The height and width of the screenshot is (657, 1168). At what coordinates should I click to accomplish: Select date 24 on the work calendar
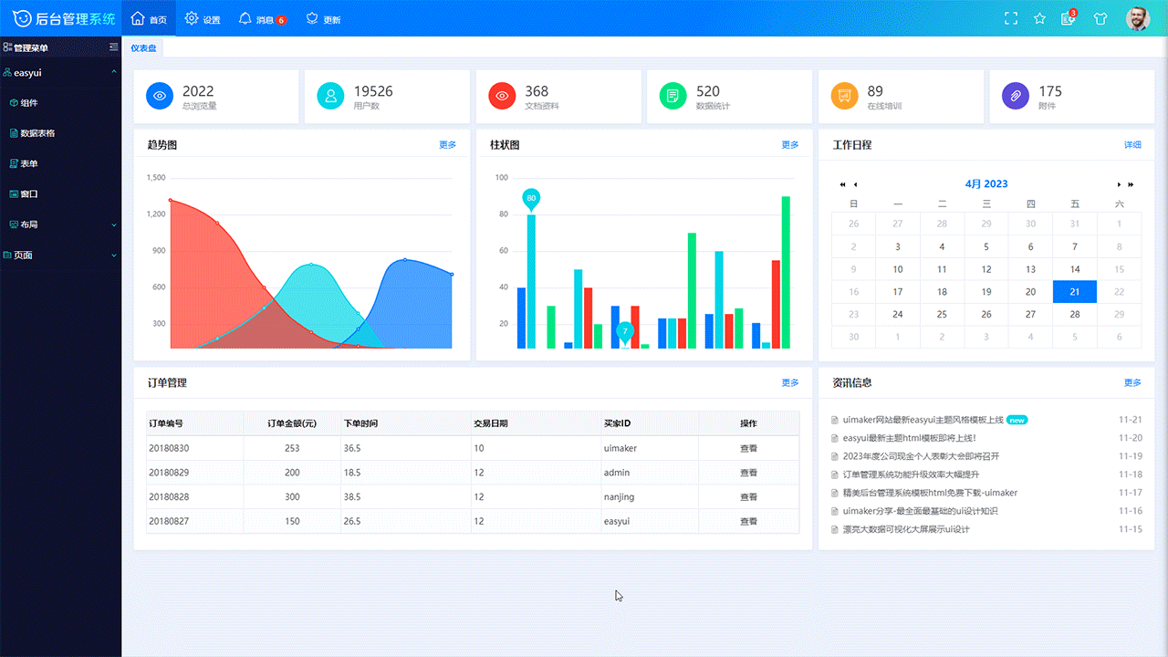pyautogui.click(x=898, y=314)
